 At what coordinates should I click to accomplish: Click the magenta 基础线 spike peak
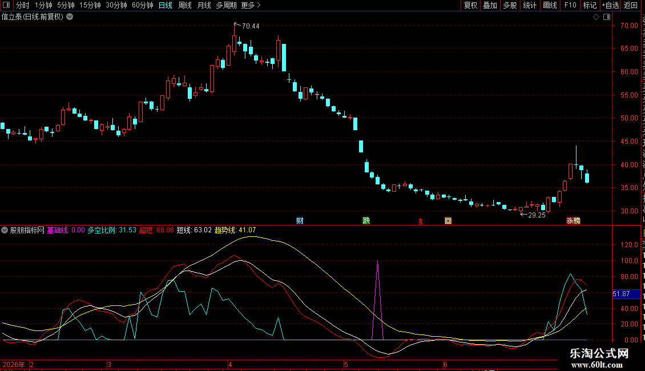point(378,261)
